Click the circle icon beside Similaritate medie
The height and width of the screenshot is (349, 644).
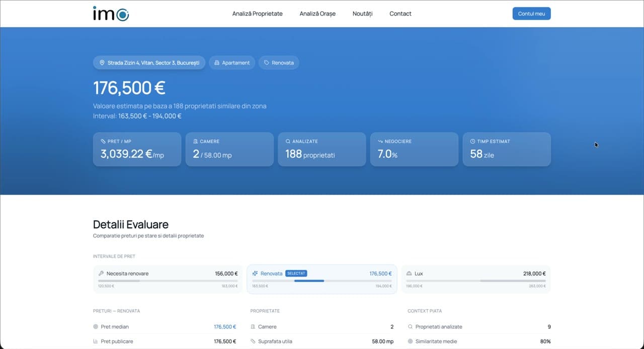click(x=410, y=341)
